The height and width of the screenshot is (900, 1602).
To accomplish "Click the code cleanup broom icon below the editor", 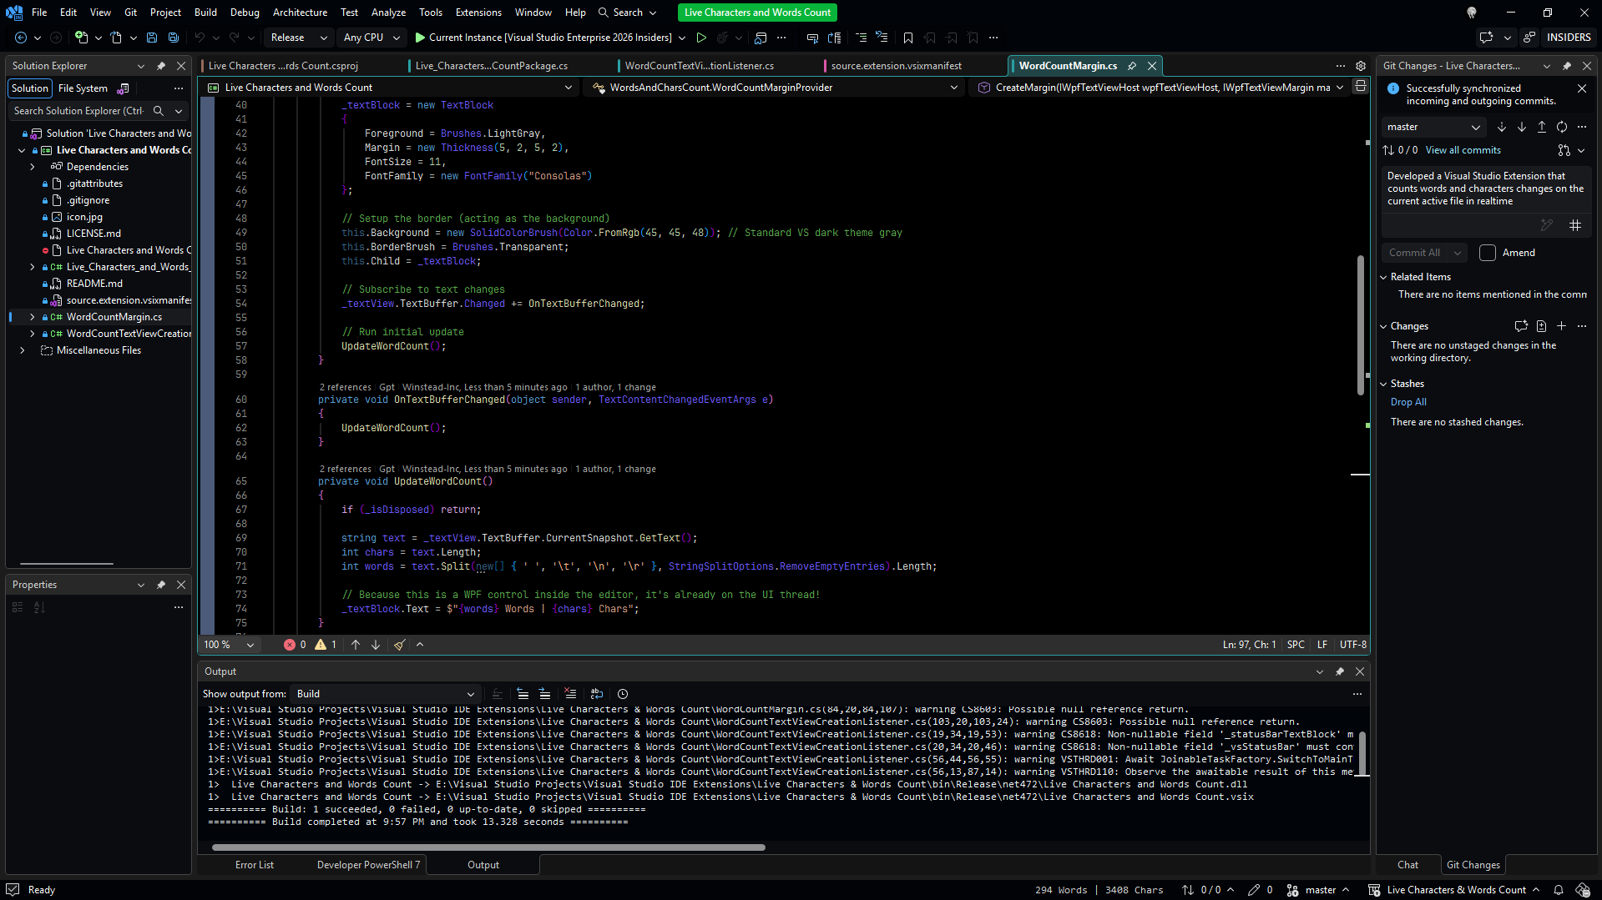I will (x=400, y=645).
